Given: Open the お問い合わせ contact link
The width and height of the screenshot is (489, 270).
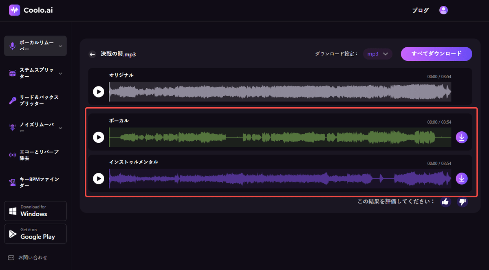Looking at the screenshot, I should [28, 258].
